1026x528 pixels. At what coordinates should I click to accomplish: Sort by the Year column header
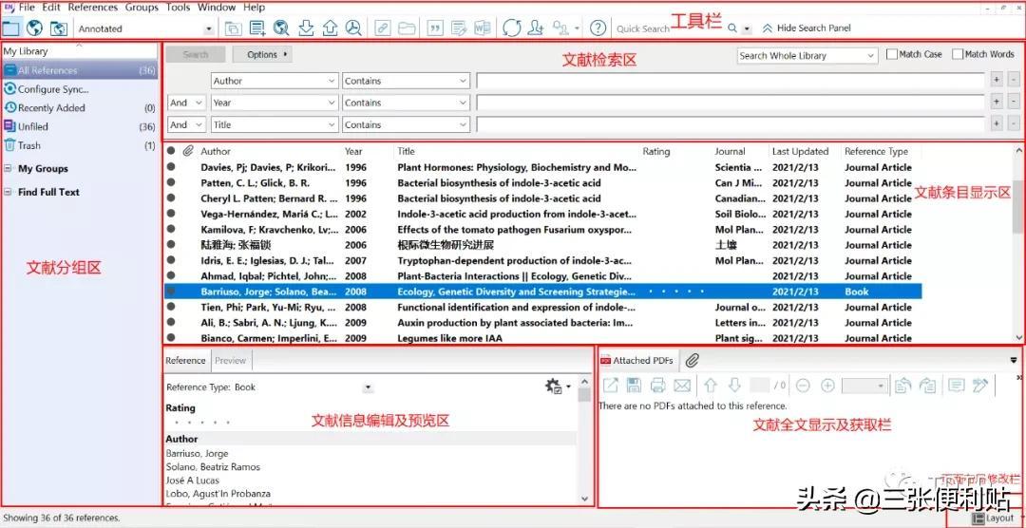[x=353, y=151]
